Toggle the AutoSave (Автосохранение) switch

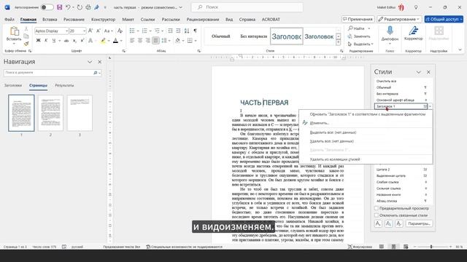point(47,7)
